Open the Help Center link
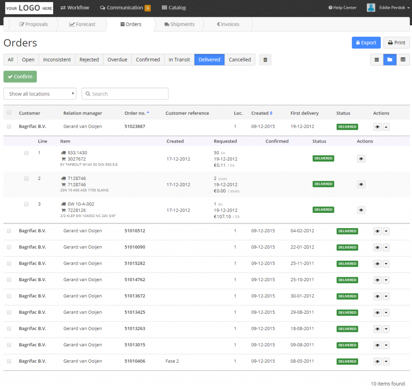 (x=342, y=8)
